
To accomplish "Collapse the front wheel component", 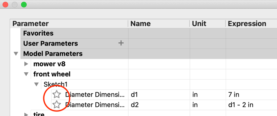I will click(26, 74).
